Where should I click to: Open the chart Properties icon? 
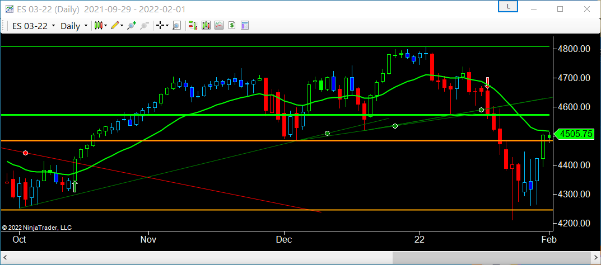[245, 26]
